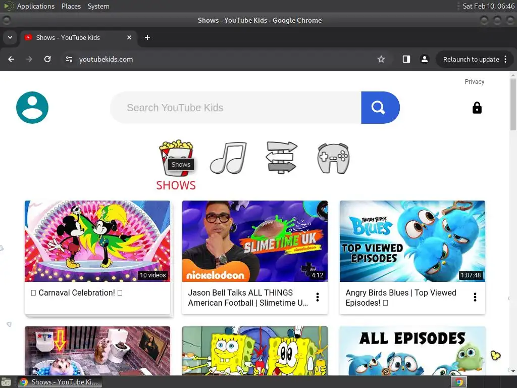
Task: Go back with browser back arrow
Action: (x=11, y=59)
